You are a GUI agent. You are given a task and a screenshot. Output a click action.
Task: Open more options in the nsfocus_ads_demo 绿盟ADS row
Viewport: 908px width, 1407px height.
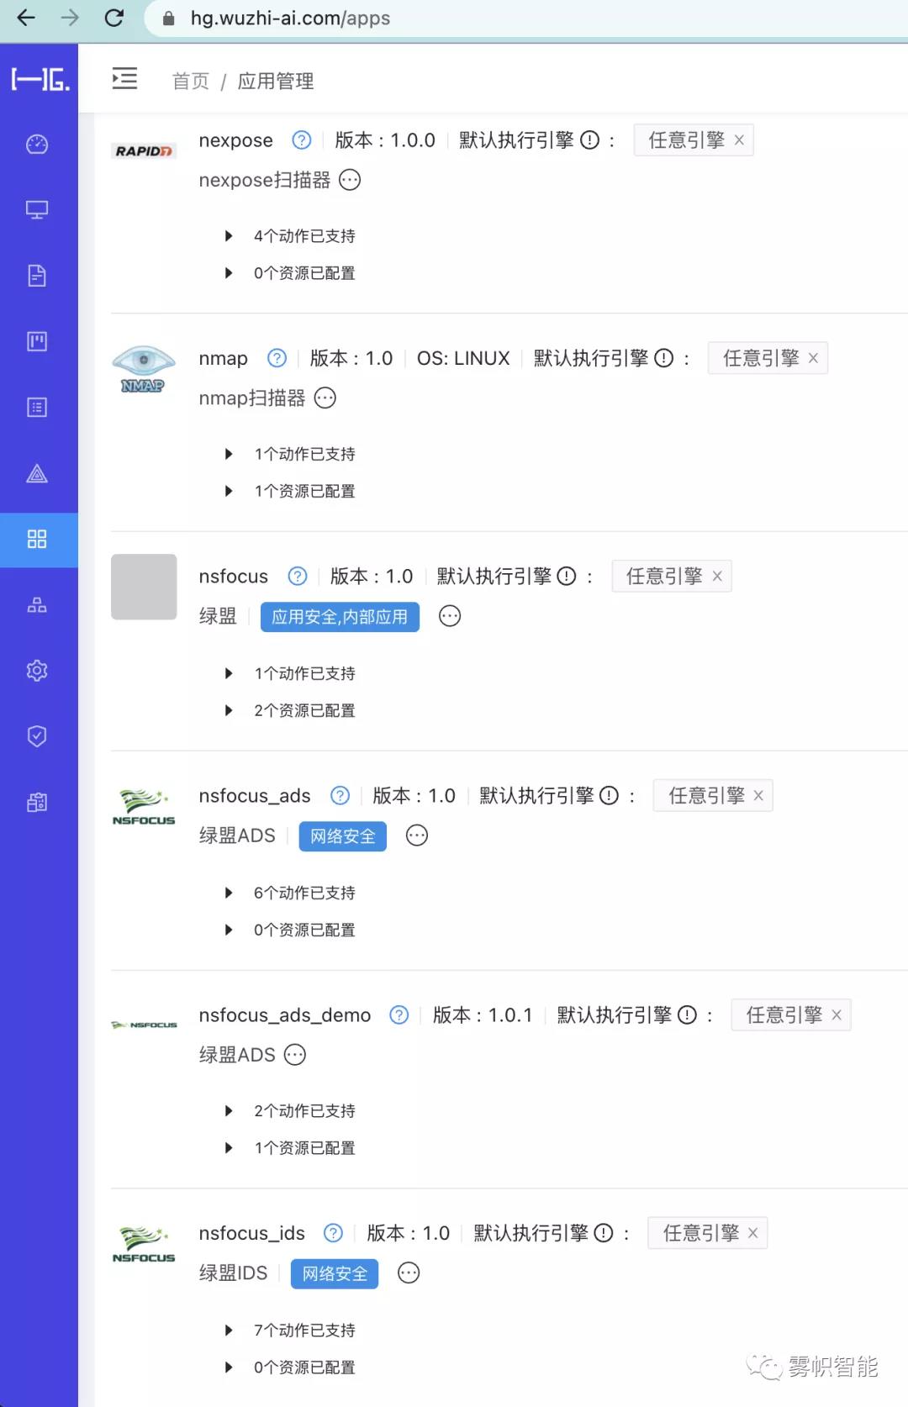(x=295, y=1055)
